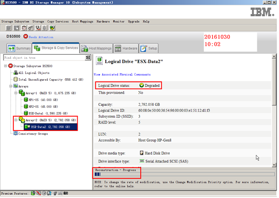The width and height of the screenshot is (279, 198).
Task: Open the Hardware menu
Action: [x=103, y=22]
